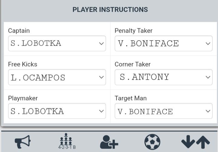218x152 pixels.
Task: Click the up and down arrows substitution icon
Action: point(195,141)
